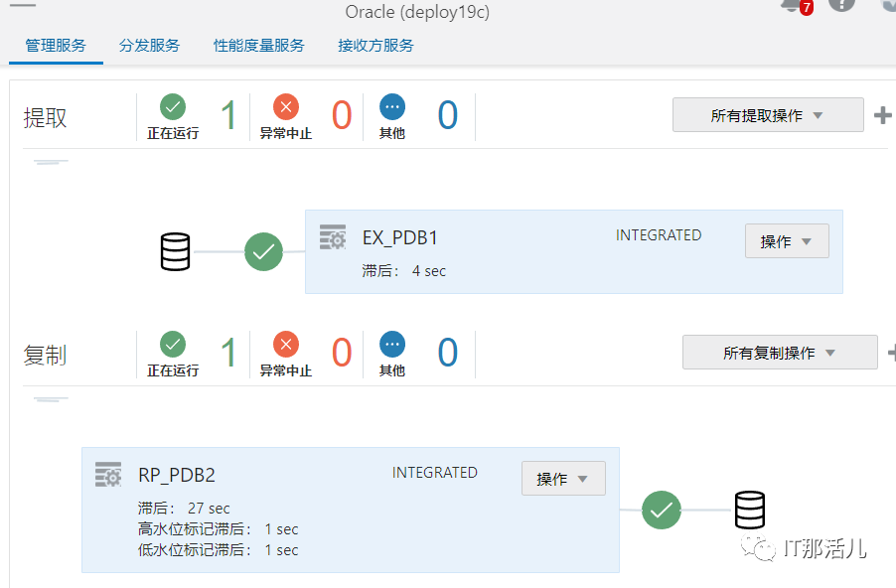The image size is (896, 588).
Task: Click the EX_PDB1 process settings icon
Action: 333,237
